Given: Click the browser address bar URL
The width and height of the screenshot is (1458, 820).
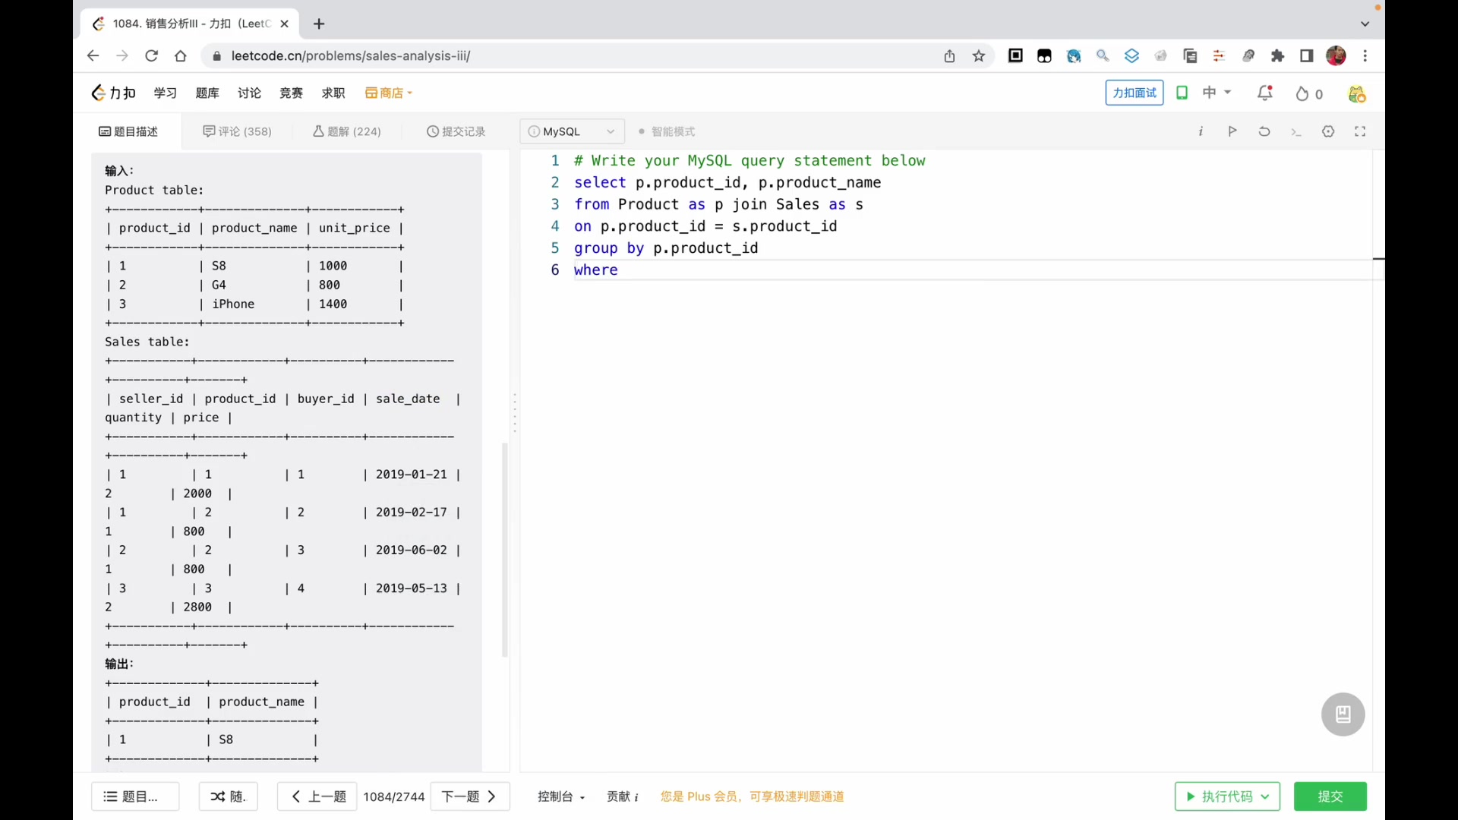Looking at the screenshot, I should [x=350, y=56].
